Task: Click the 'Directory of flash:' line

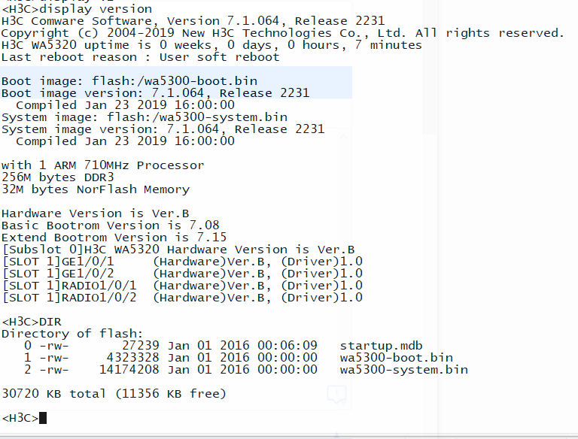Action: pyautogui.click(x=72, y=334)
